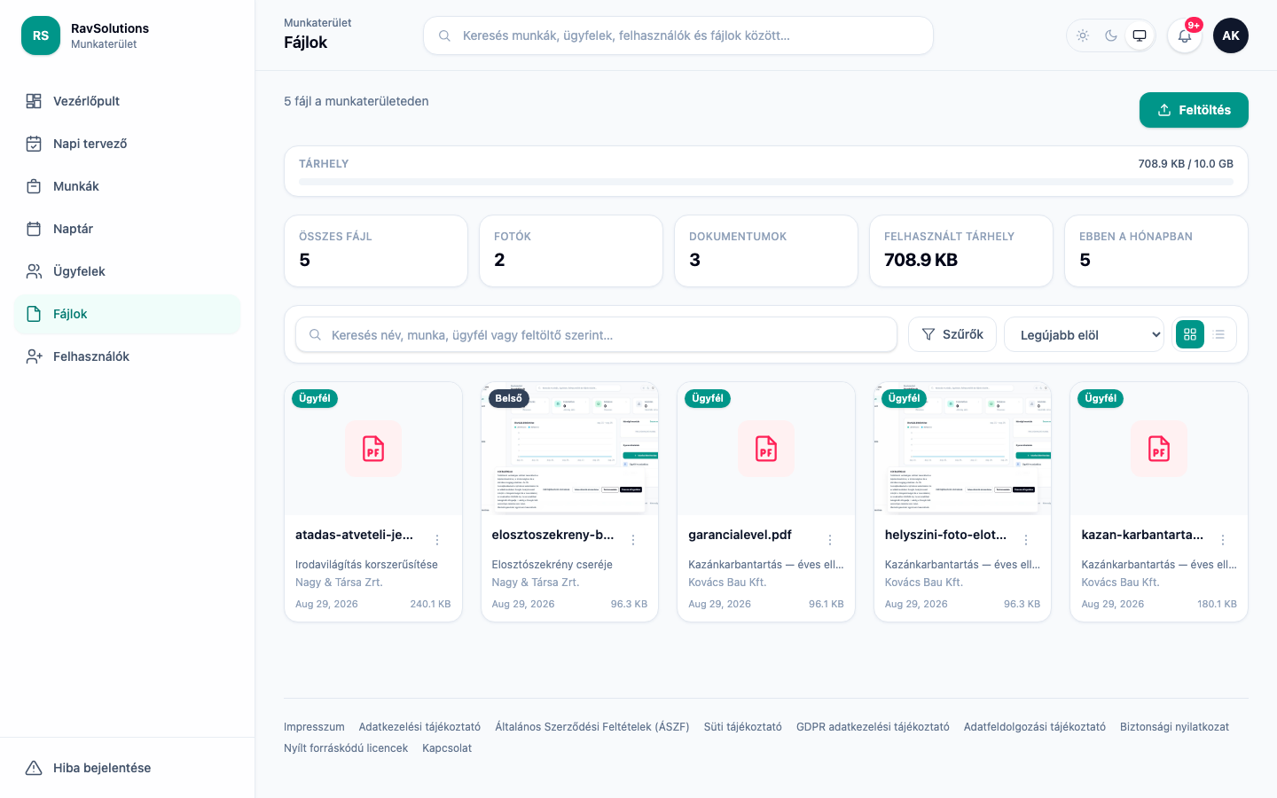Viewport: 1277px width, 798px height.
Task: Open options for kazan-karbantarta file
Action: click(1223, 540)
